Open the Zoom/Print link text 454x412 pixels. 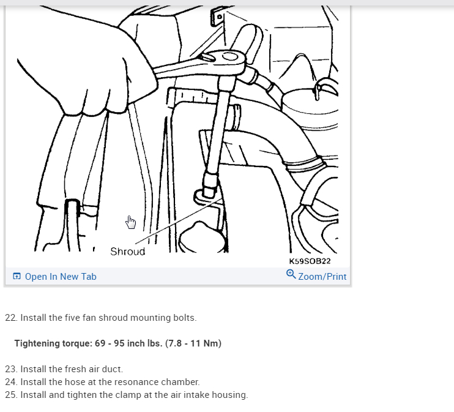pos(322,277)
